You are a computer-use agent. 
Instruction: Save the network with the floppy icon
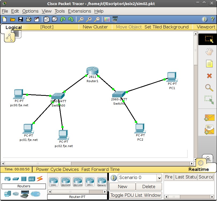pyautogui.click(x=21, y=19)
